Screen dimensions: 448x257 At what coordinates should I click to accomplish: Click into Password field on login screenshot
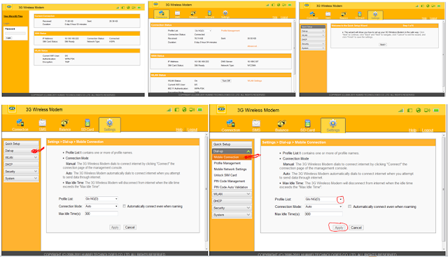point(15,34)
